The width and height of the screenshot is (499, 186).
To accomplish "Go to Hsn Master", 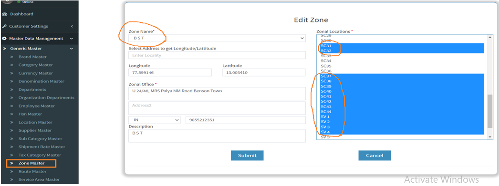I will coord(30,114).
